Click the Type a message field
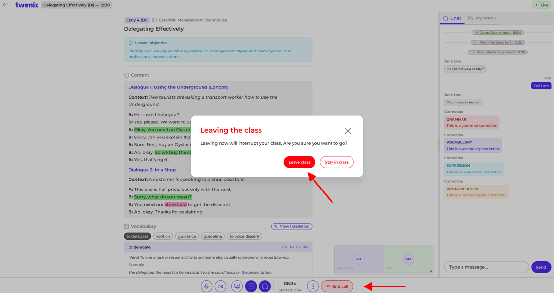 486,267
